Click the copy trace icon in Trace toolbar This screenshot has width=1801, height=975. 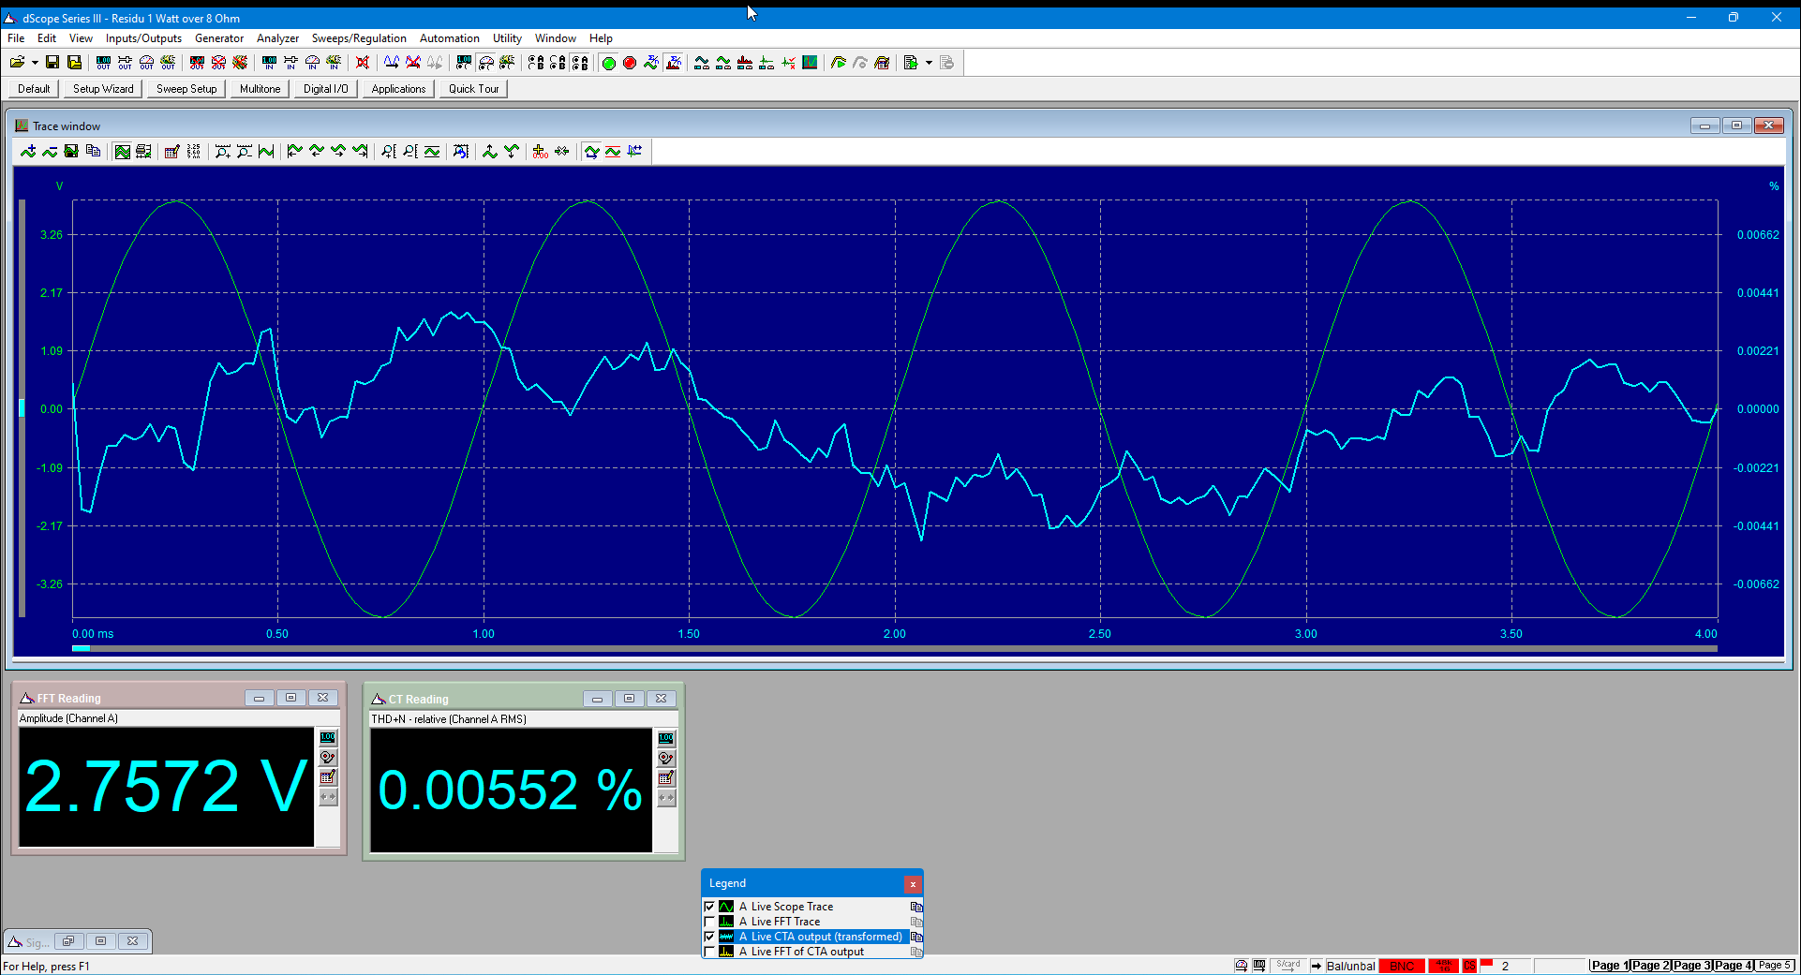(93, 152)
